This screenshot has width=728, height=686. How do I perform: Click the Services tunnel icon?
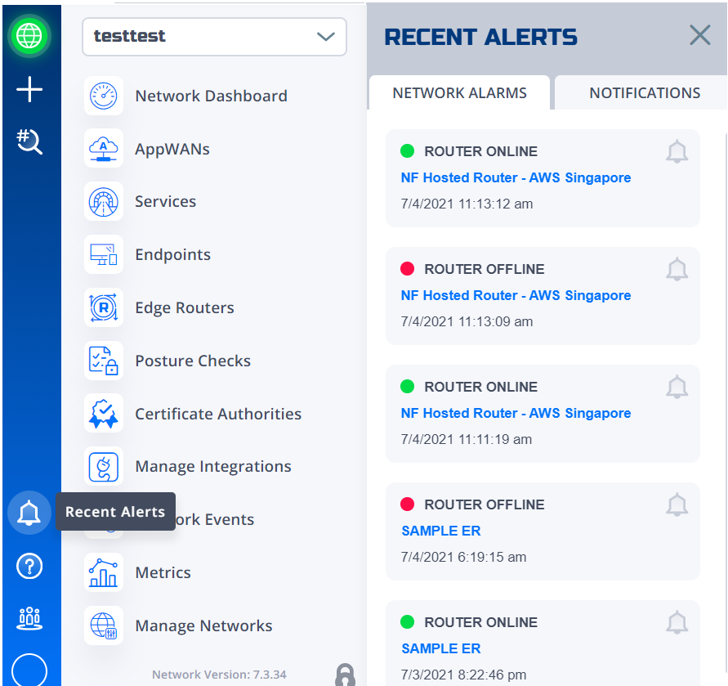point(104,202)
